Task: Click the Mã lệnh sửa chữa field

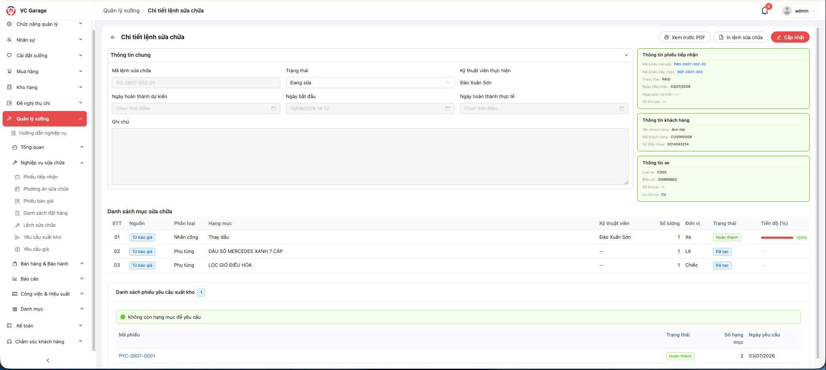Action: point(196,83)
